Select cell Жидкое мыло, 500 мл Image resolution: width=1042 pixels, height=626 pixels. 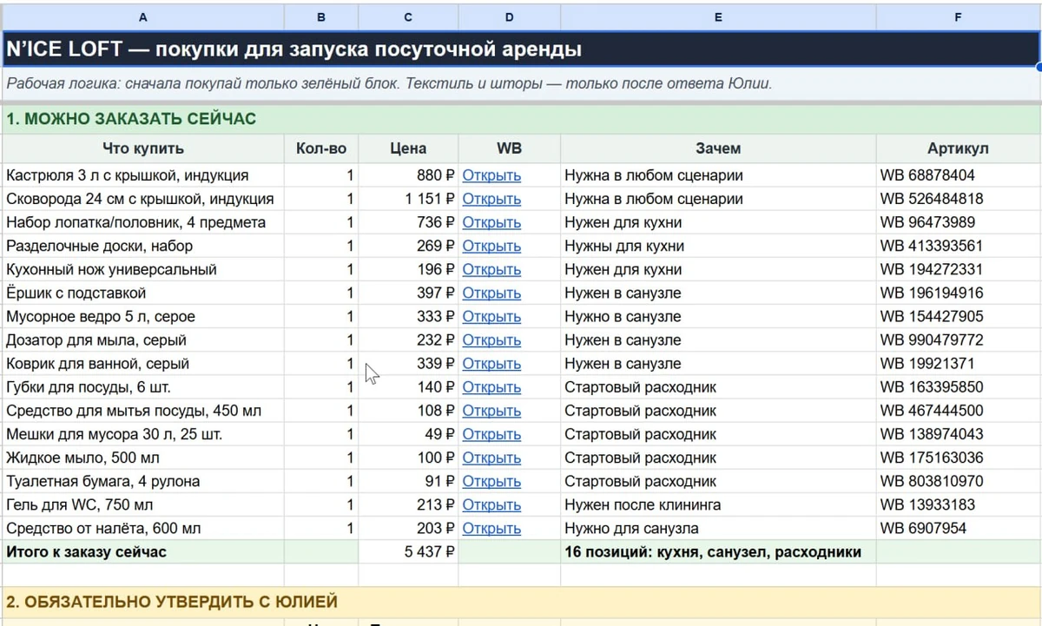[143, 458]
